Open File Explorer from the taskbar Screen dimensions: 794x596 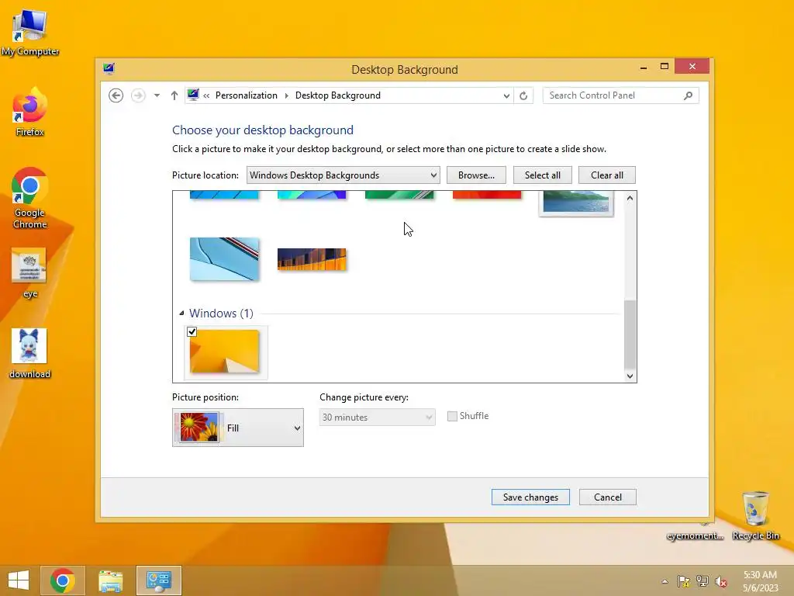(110, 580)
